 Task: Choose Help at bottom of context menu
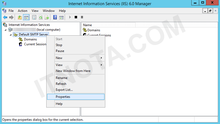pos(76,104)
